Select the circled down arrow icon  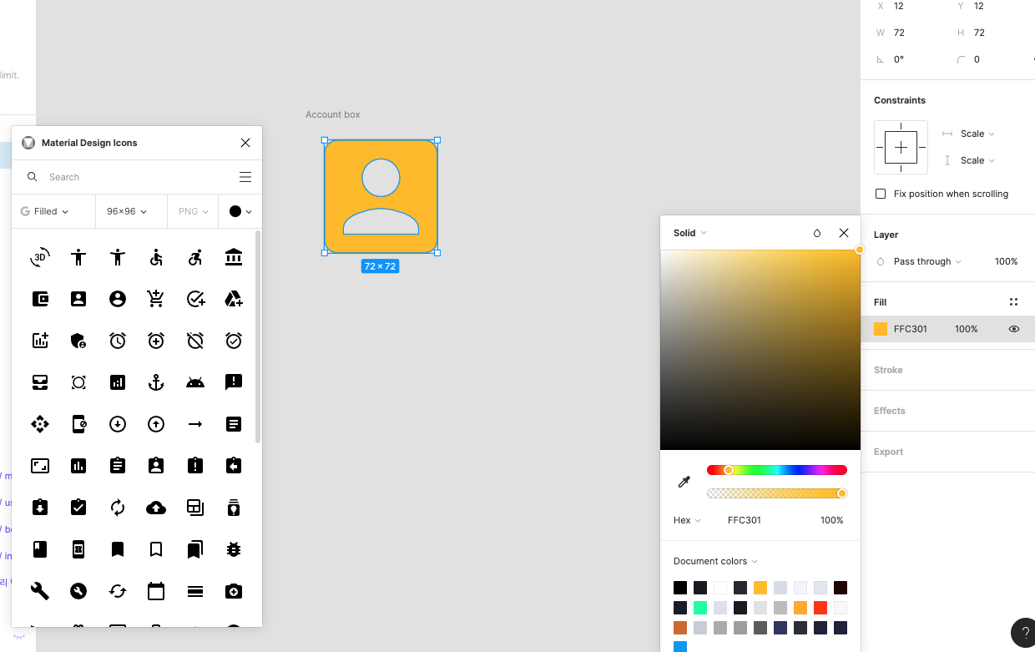point(118,424)
